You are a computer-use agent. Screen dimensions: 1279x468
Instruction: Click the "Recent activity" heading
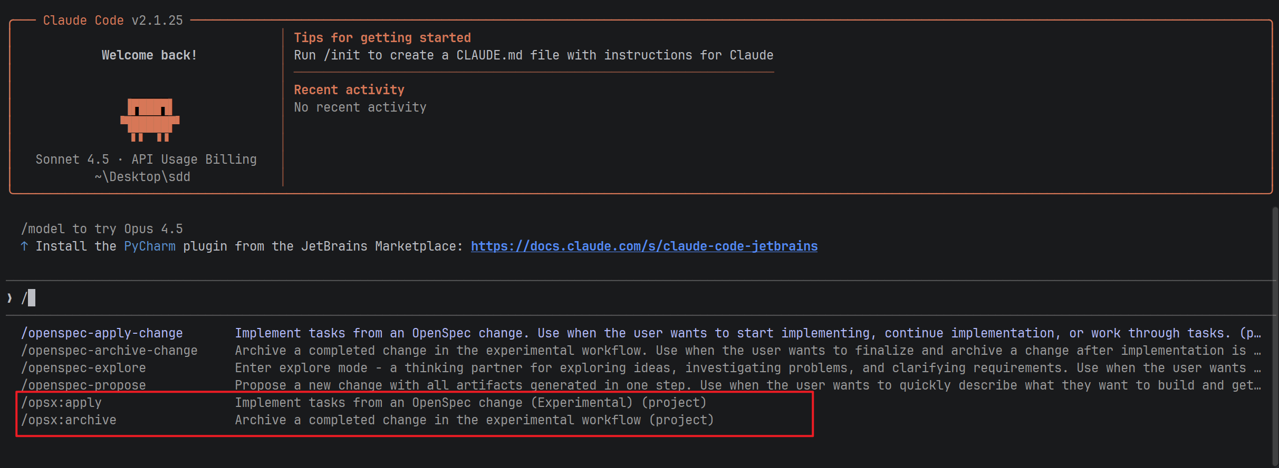coord(349,90)
